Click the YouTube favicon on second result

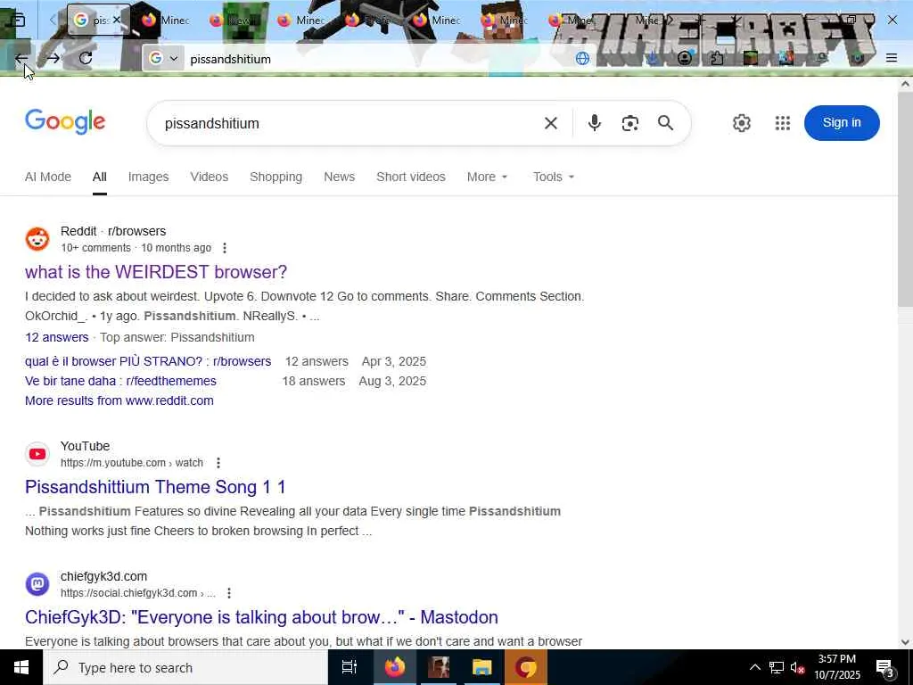click(x=37, y=454)
